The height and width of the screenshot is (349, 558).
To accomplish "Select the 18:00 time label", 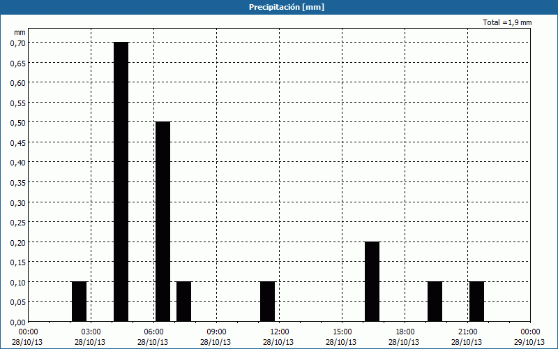I will click(405, 332).
